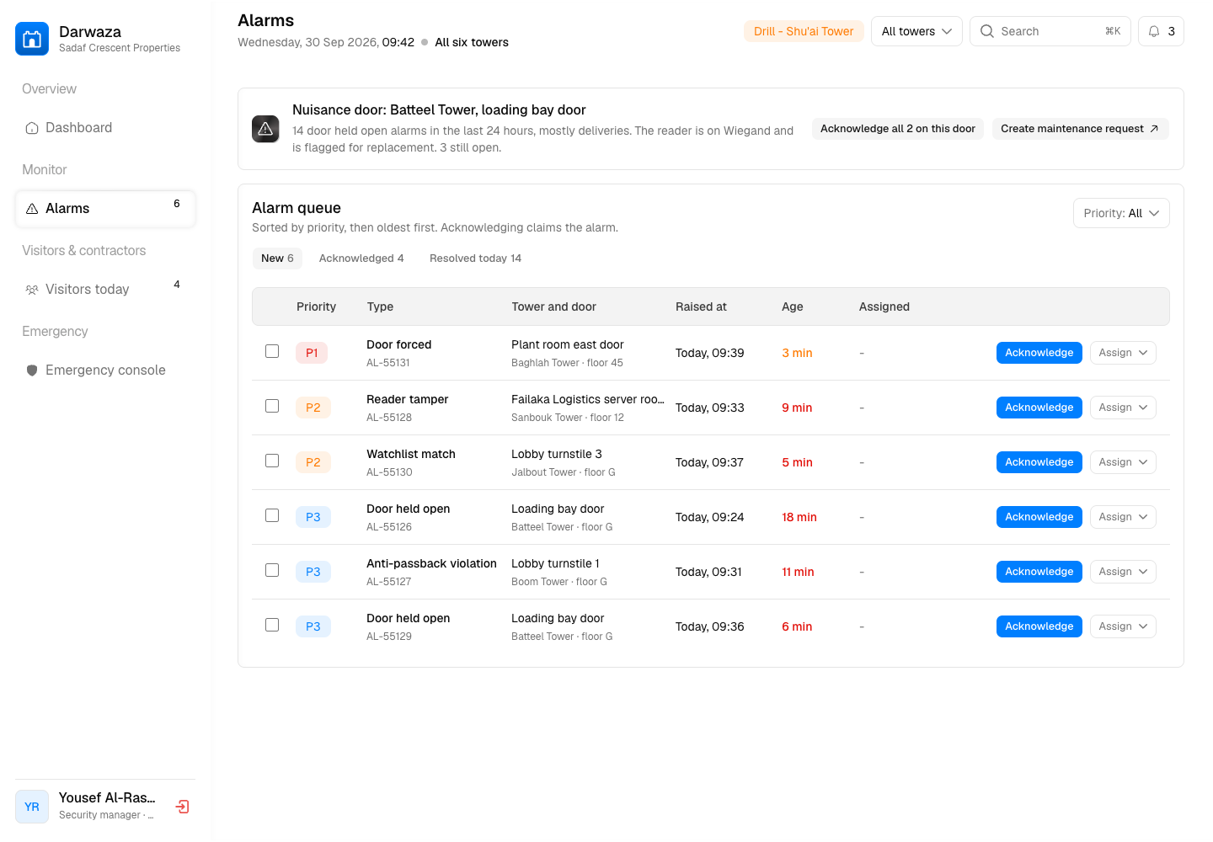Check the Watchlist match row checkbox

272,461
